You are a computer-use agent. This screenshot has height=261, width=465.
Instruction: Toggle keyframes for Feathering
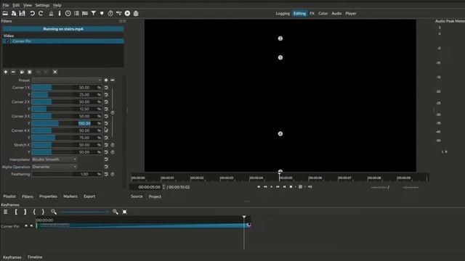(113, 174)
